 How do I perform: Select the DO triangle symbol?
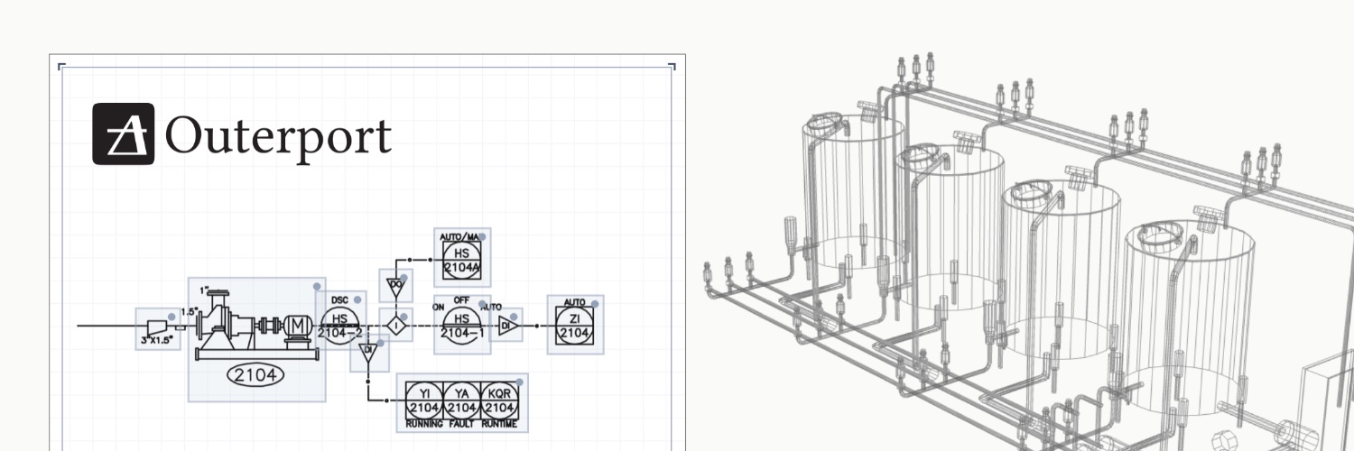pos(396,288)
